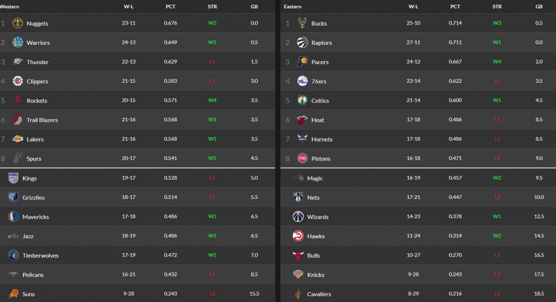Sort Western table by PCT column
The image size is (556, 302).
[x=170, y=7]
